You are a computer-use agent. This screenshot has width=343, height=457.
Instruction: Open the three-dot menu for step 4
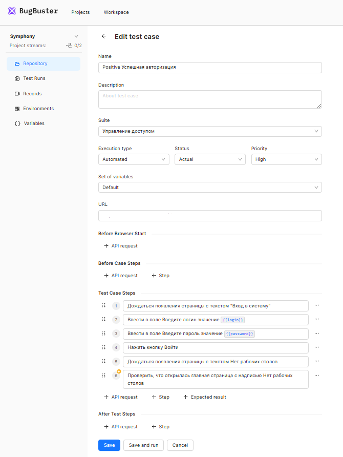317,347
